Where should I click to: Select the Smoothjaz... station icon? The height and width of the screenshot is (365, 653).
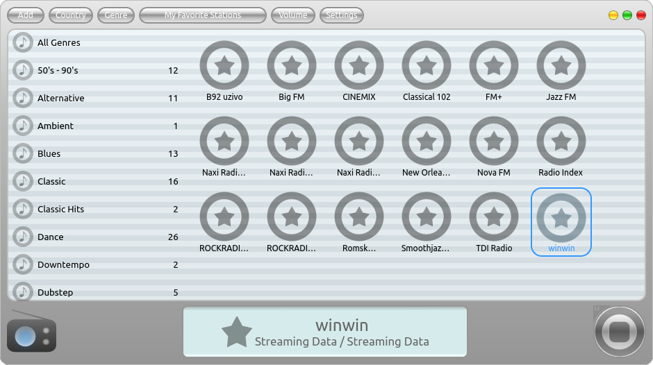coord(427,217)
